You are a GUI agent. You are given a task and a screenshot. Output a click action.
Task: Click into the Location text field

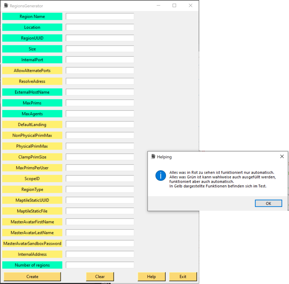click(x=100, y=27)
